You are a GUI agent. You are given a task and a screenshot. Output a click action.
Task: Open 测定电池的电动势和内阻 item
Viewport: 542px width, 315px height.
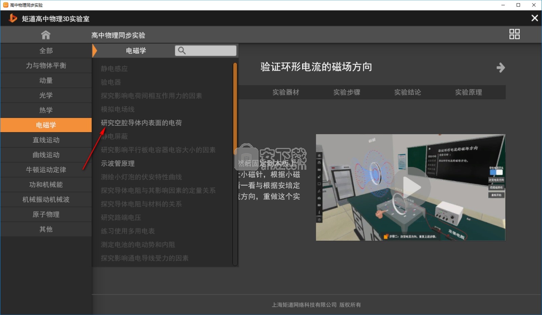pyautogui.click(x=138, y=245)
